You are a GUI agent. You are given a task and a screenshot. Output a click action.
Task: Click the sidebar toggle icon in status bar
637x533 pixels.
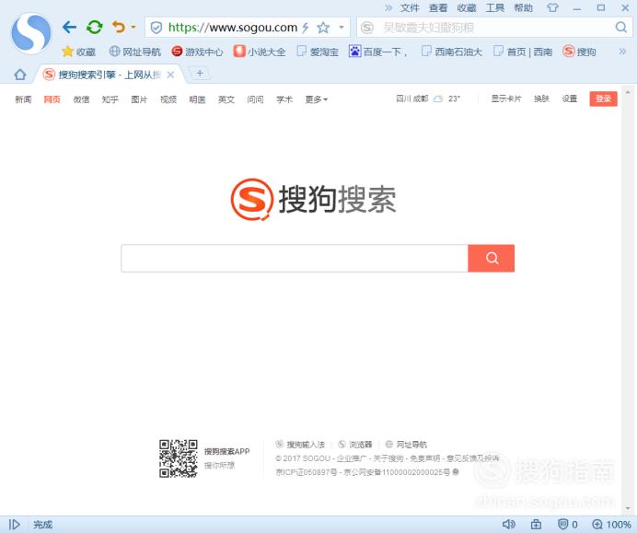coord(14,525)
